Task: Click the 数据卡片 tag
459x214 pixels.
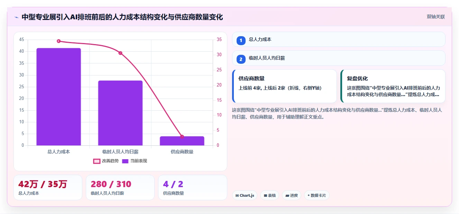Action: [x=317, y=195]
